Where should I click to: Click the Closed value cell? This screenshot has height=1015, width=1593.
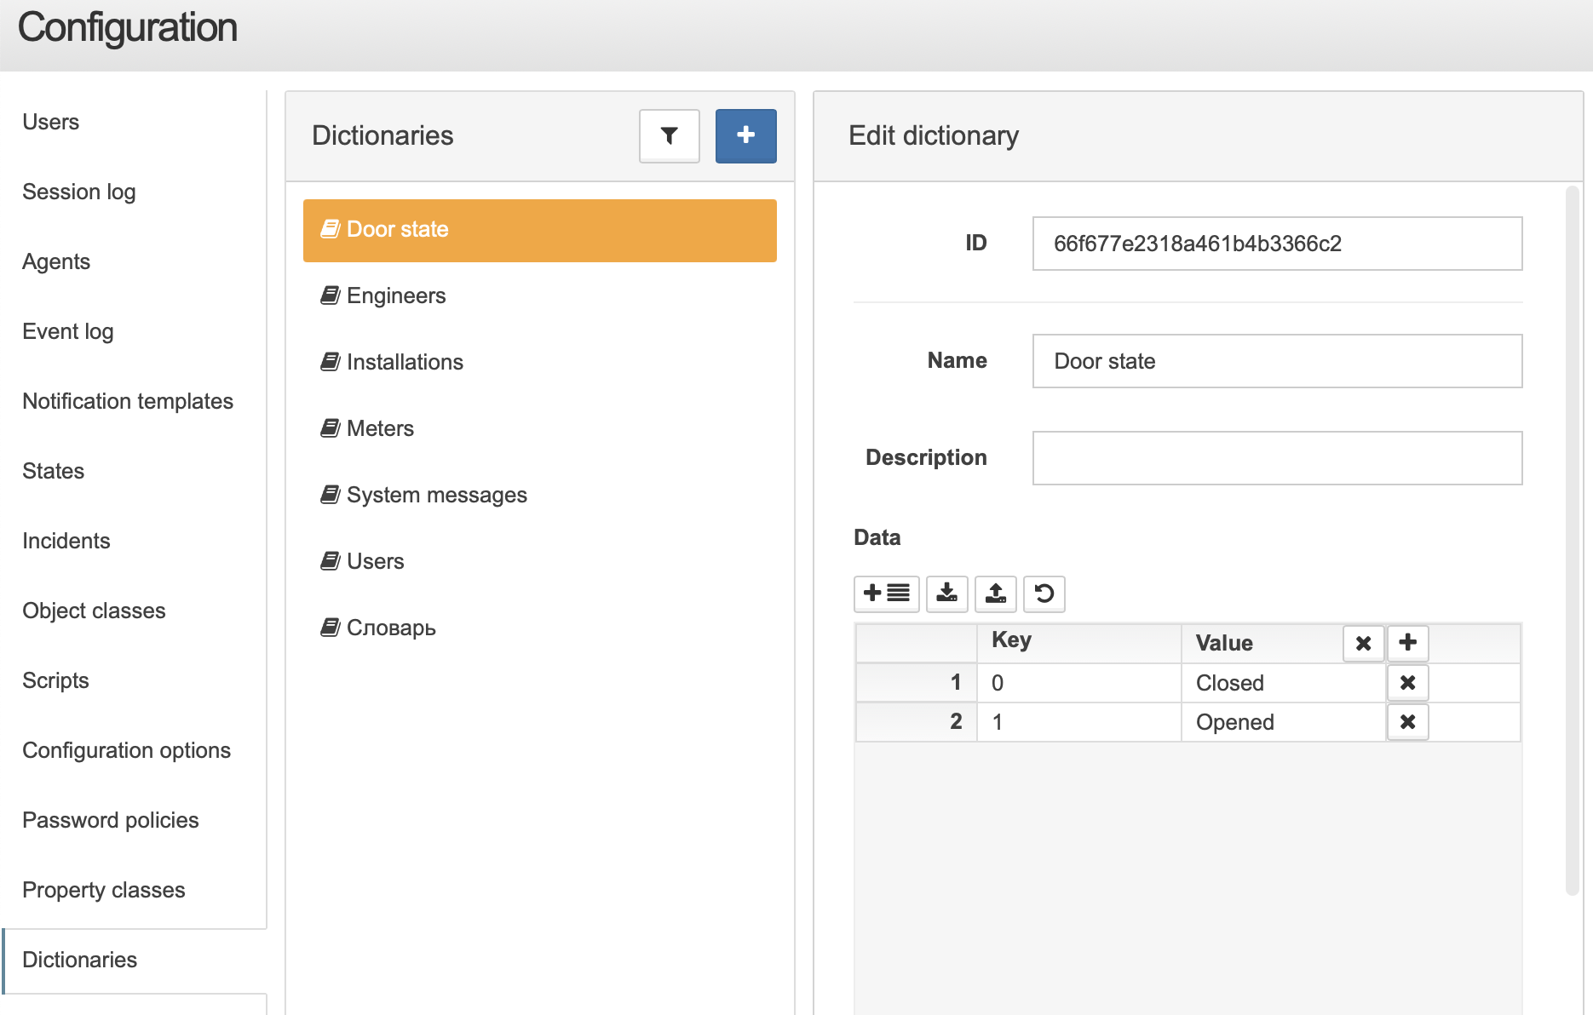click(x=1283, y=683)
